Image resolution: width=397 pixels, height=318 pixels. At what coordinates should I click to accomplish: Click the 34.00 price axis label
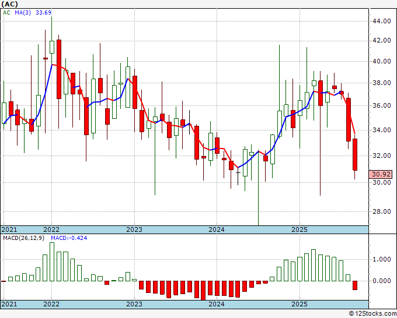382,130
